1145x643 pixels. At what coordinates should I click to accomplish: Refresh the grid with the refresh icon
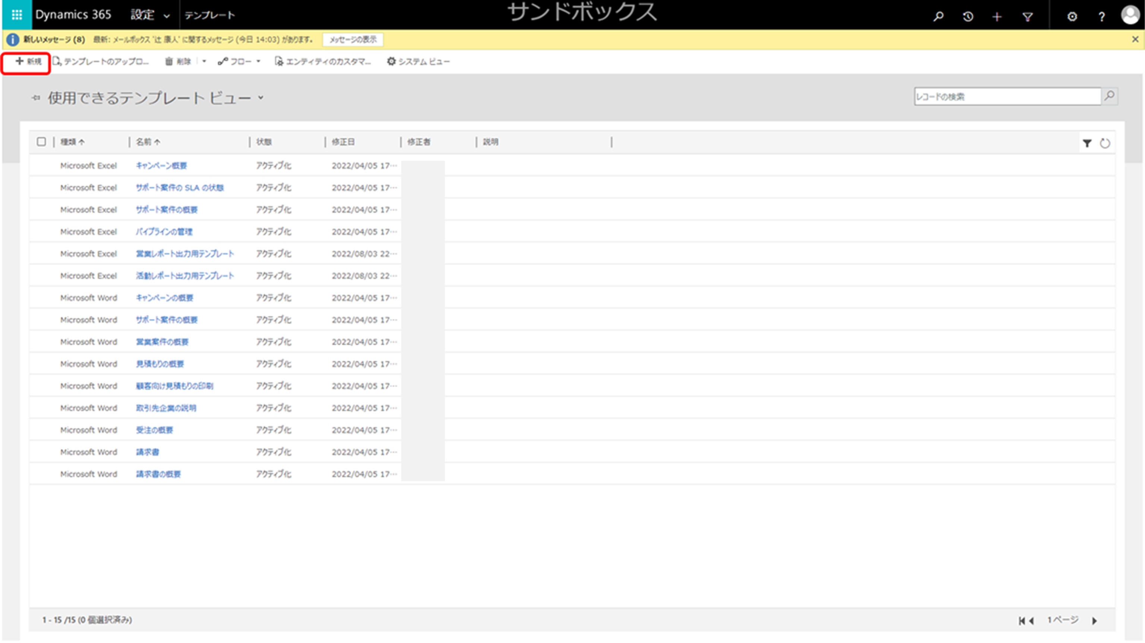[x=1105, y=143]
